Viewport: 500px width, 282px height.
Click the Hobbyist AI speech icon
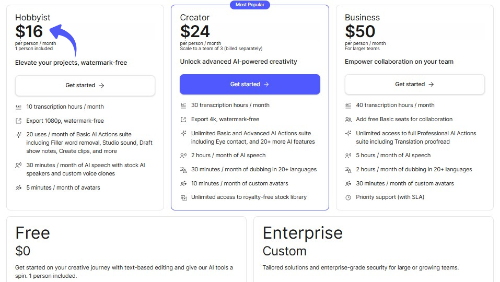click(19, 166)
